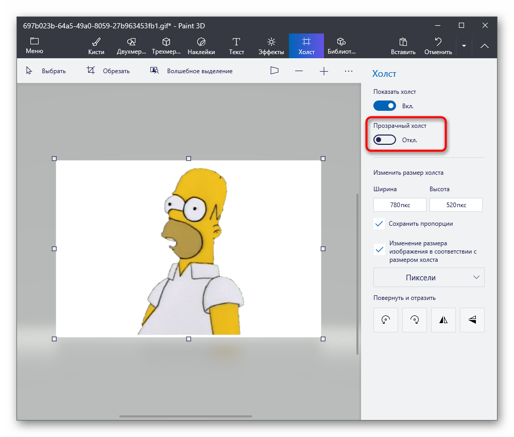Screen dimensions: 514x437
Task: Open the dropdown arrow next to Отменить
Action: click(x=464, y=46)
